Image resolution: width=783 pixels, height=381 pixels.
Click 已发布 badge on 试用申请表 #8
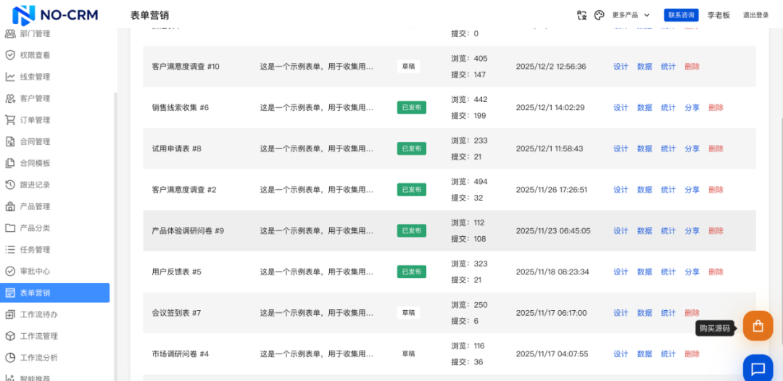pyautogui.click(x=412, y=148)
